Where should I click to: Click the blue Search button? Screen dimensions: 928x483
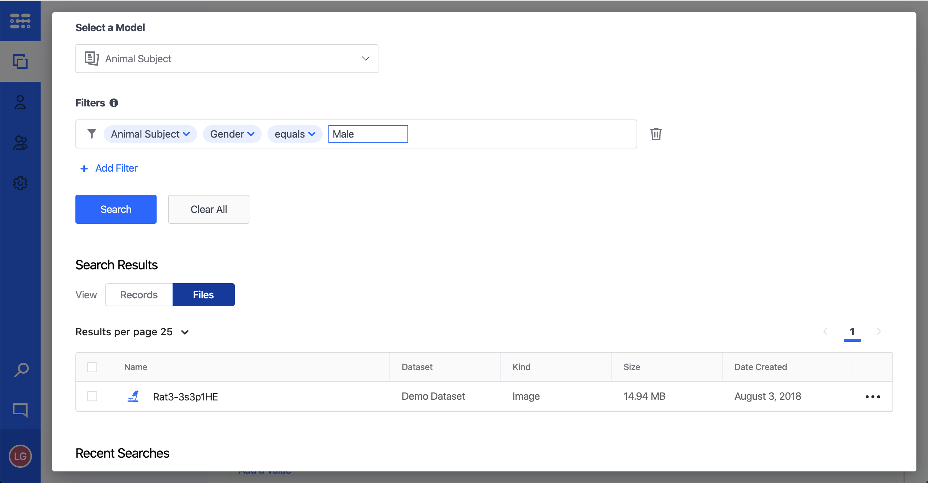116,209
